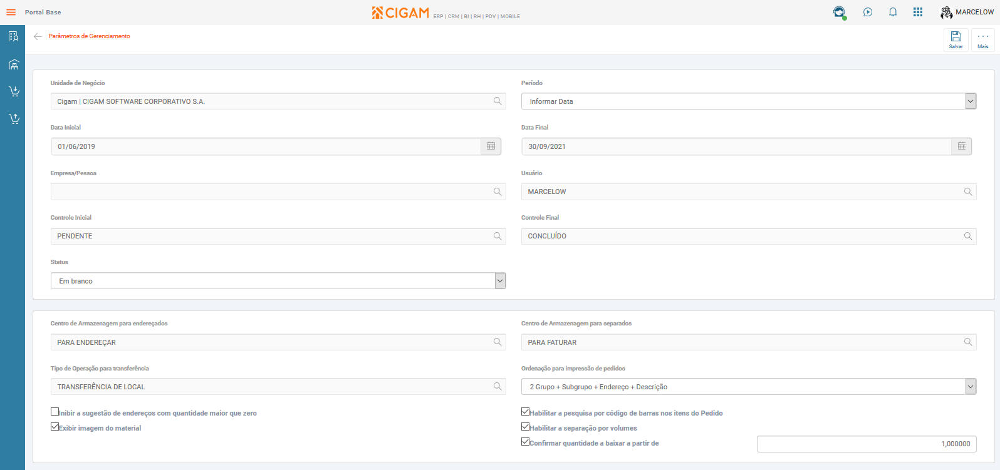Image resolution: width=1000 pixels, height=470 pixels.
Task: Click the Empresa/Pessoa search magnifier
Action: click(x=497, y=192)
